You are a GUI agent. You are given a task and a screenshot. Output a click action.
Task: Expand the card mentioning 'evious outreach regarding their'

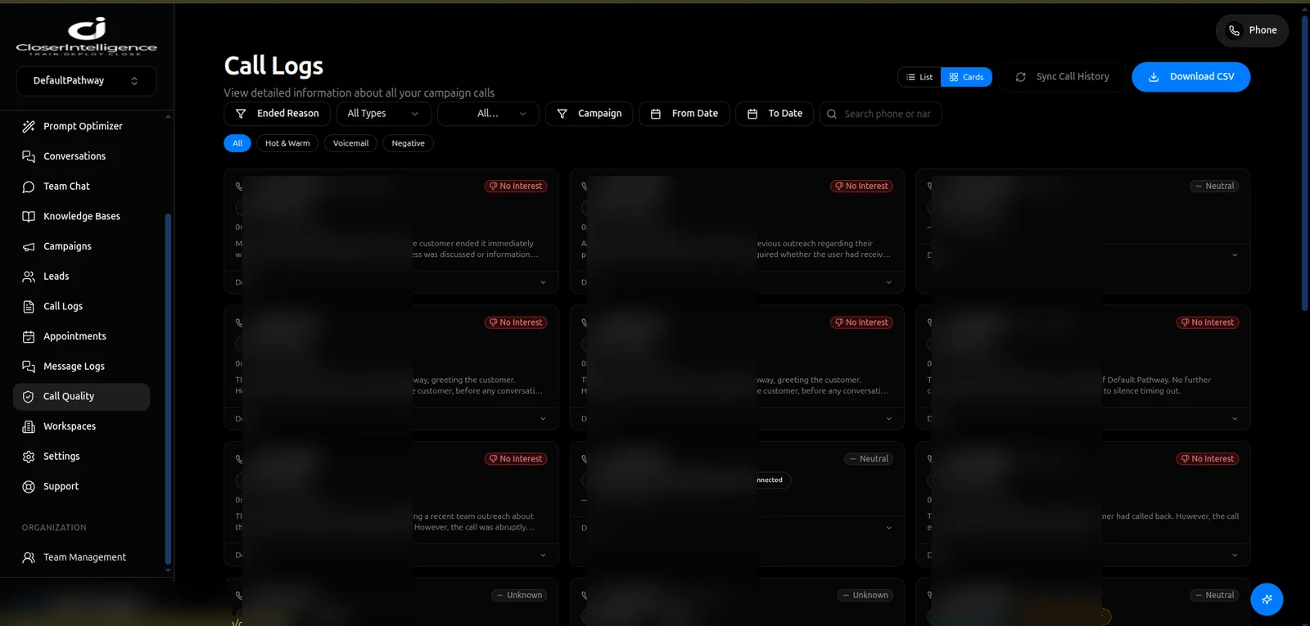pyautogui.click(x=889, y=282)
